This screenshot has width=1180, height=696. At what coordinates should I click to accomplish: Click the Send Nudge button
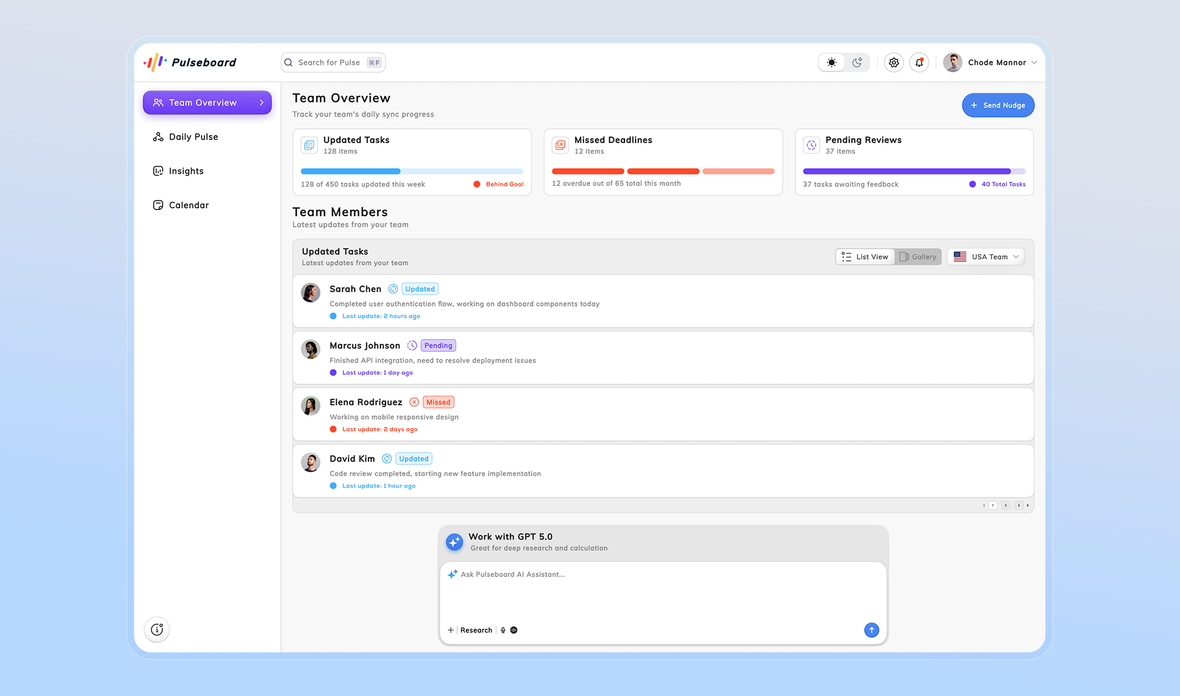[997, 105]
